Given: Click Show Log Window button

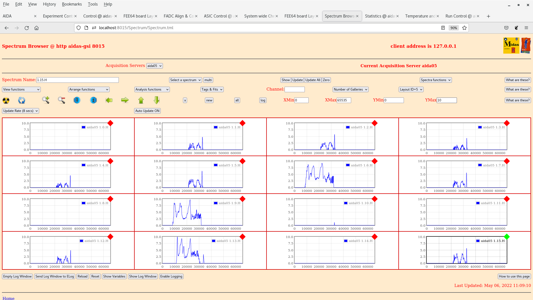Looking at the screenshot, I should pos(143,276).
